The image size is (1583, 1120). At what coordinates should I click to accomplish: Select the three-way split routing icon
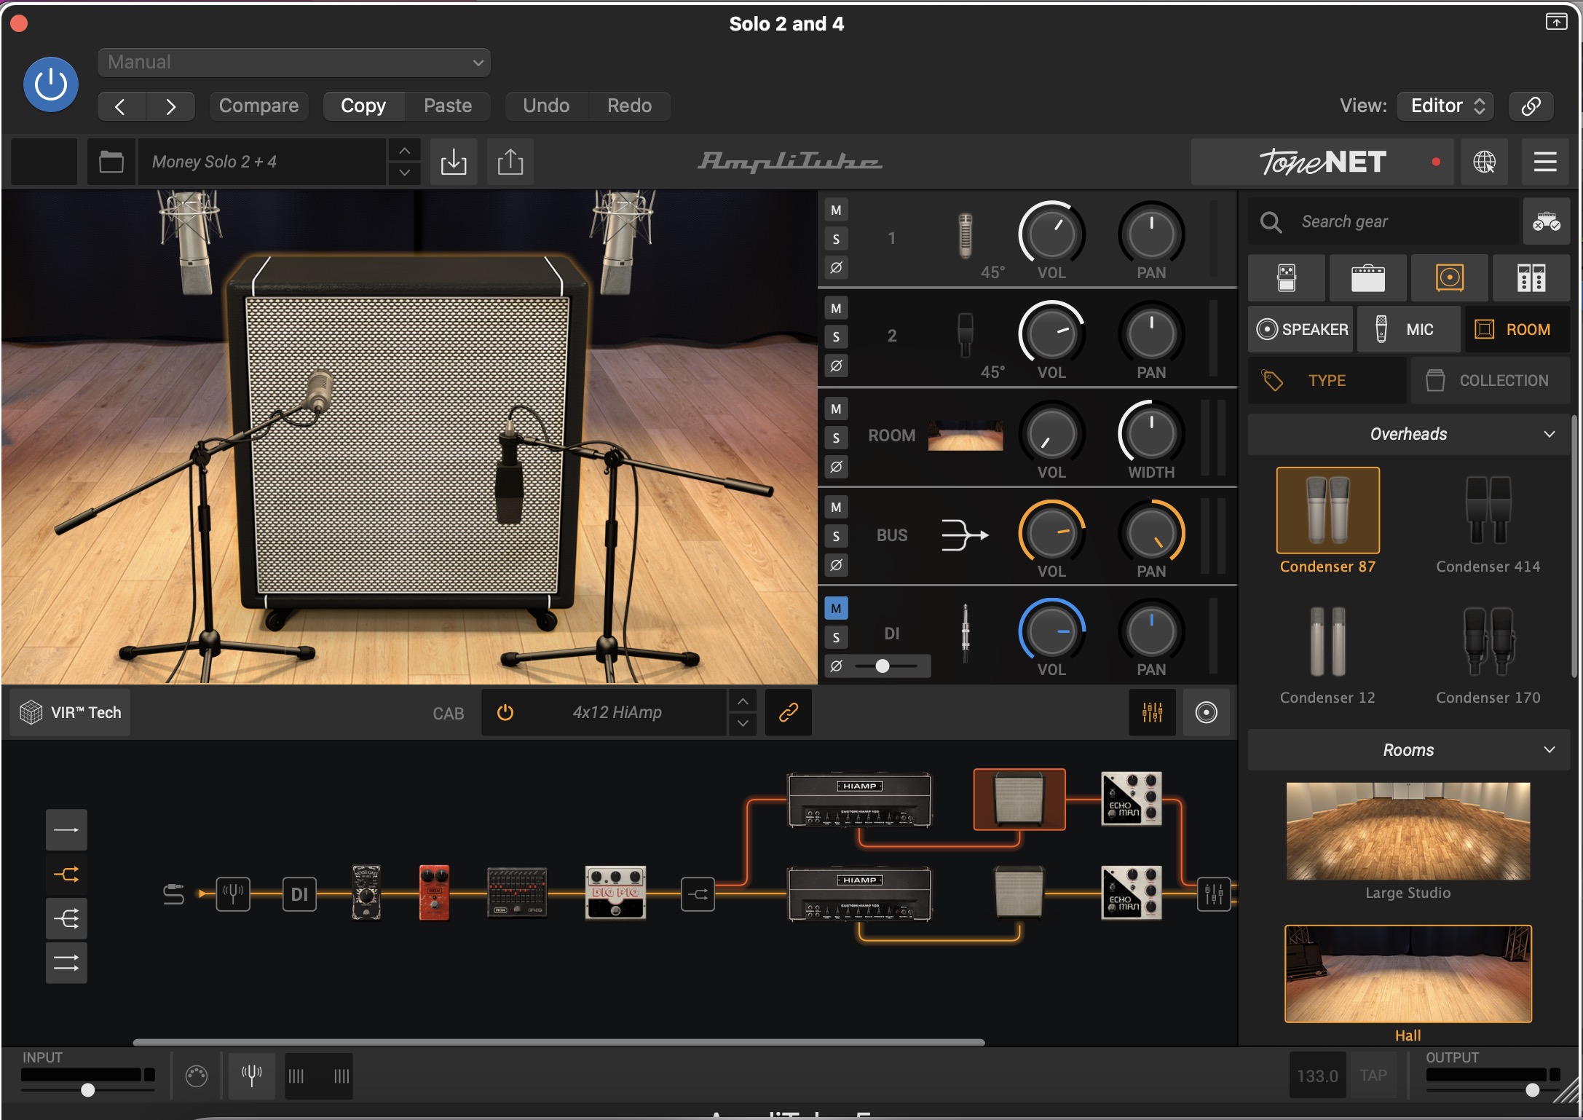(x=66, y=919)
